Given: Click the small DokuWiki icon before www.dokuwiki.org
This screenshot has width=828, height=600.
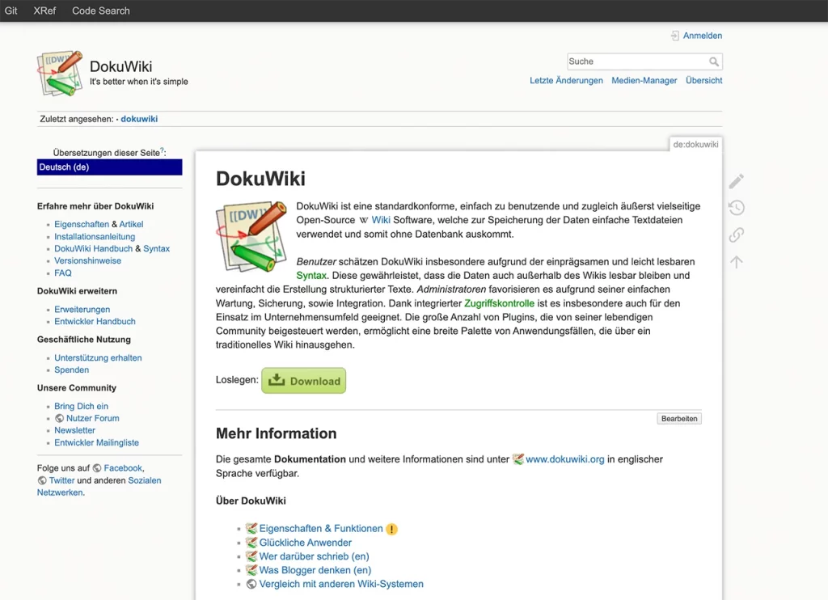Looking at the screenshot, I should pyautogui.click(x=518, y=459).
